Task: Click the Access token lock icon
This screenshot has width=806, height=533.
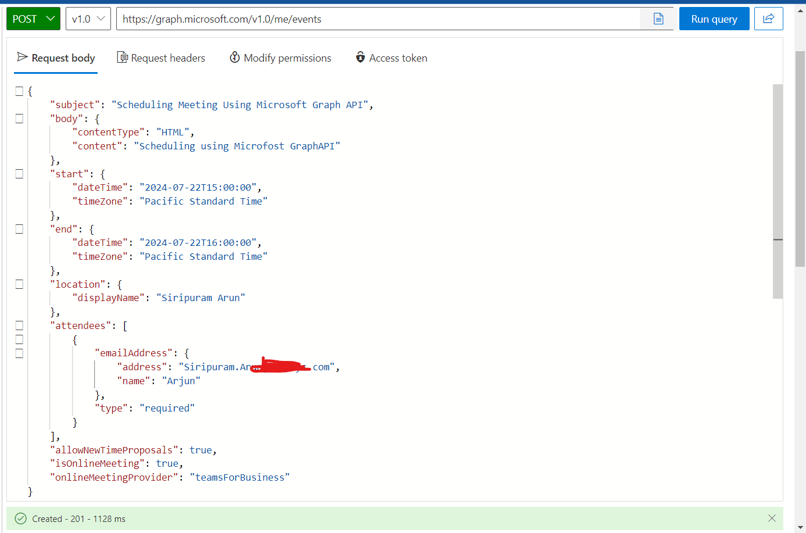Action: pos(360,57)
